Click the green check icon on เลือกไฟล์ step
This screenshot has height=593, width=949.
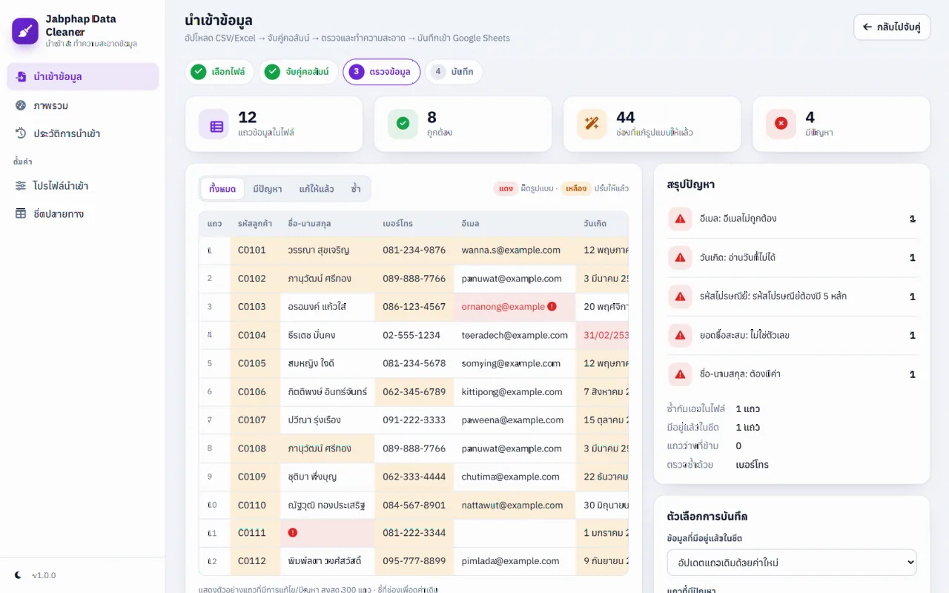click(x=198, y=72)
